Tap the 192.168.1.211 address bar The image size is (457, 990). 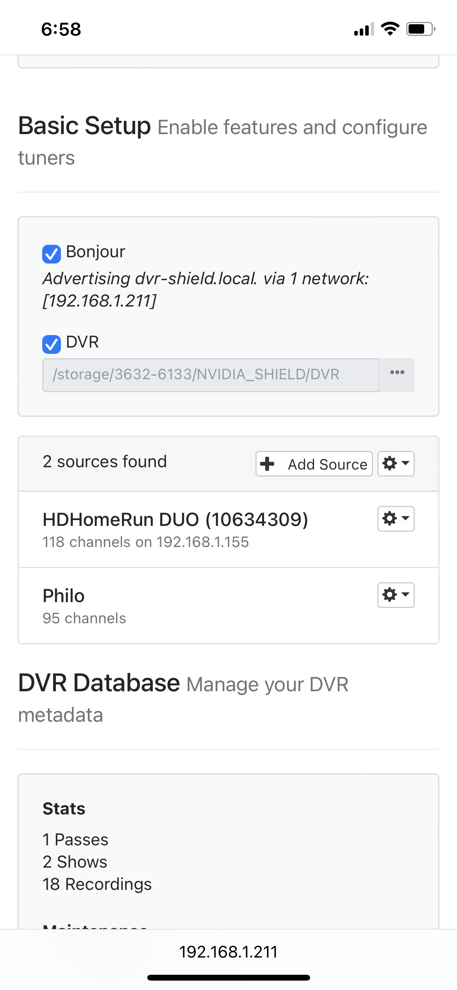click(x=228, y=952)
